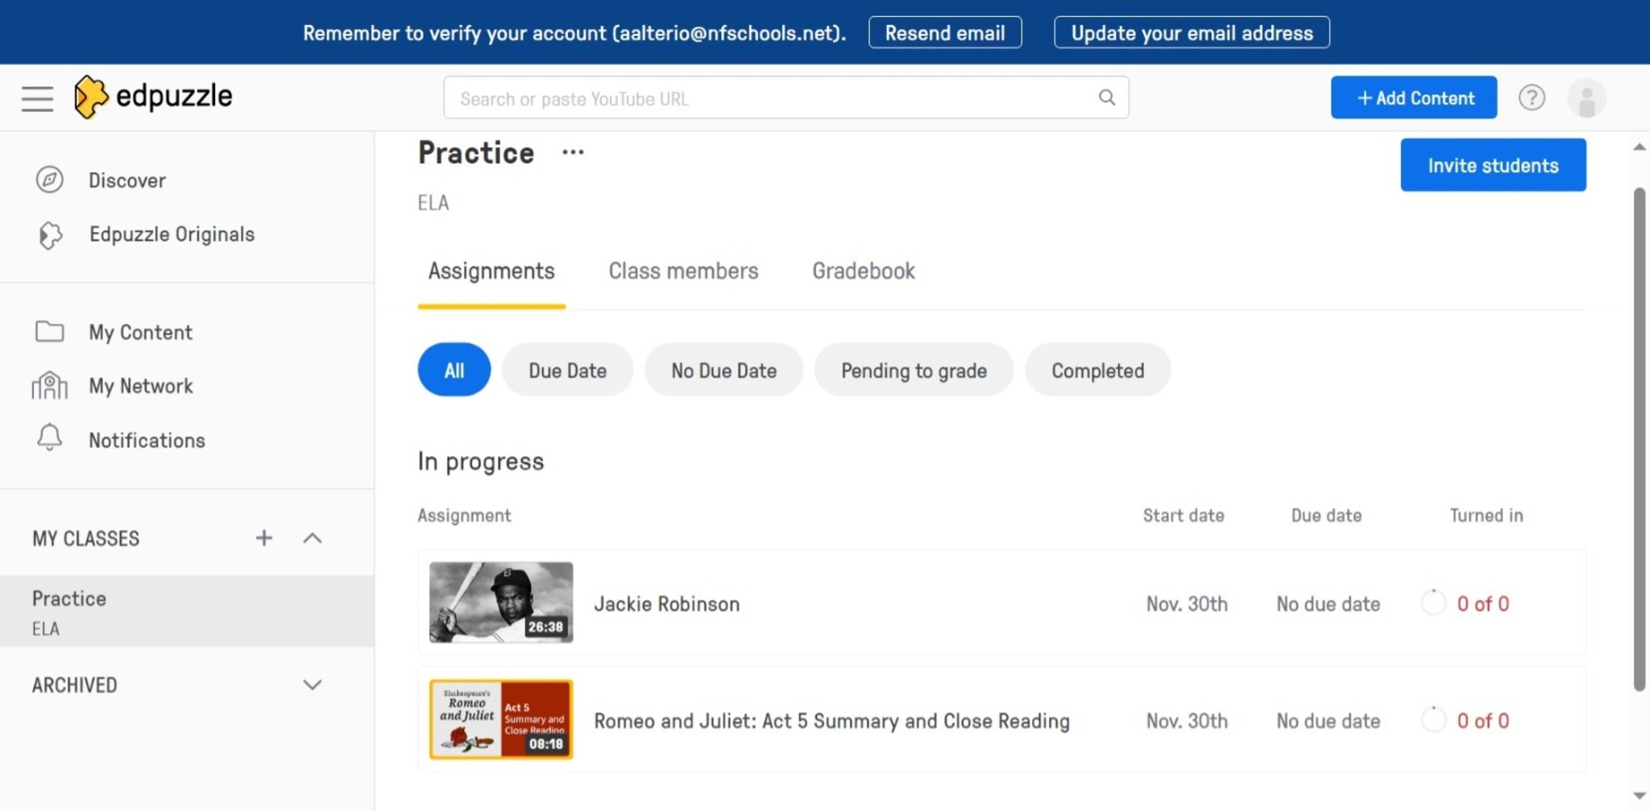Expand the Archived classes section
This screenshot has width=1650, height=811.
click(x=313, y=685)
